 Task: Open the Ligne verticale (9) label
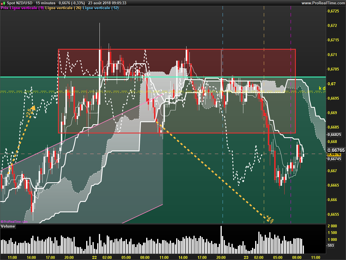point(27,8)
